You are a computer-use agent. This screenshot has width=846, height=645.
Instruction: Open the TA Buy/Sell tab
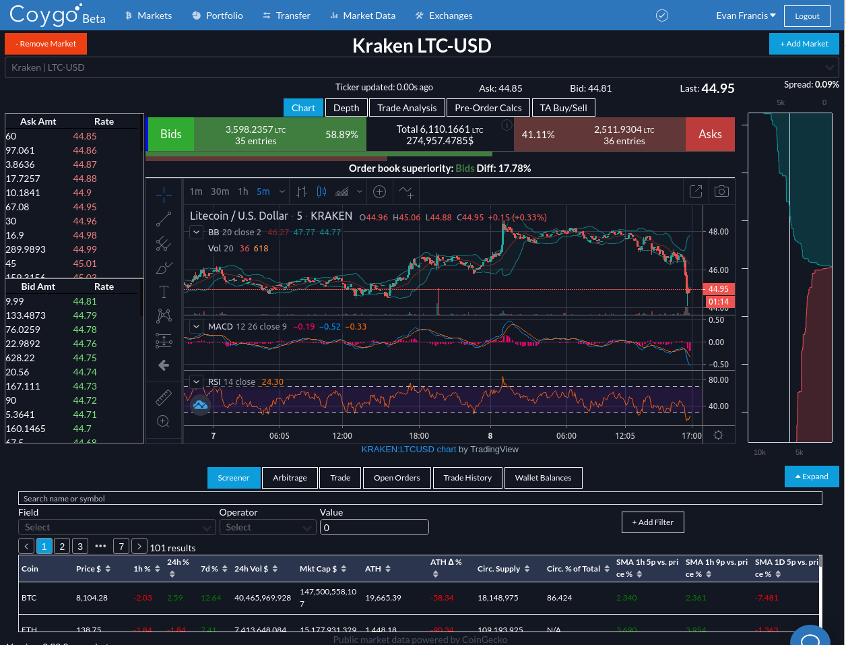point(564,108)
